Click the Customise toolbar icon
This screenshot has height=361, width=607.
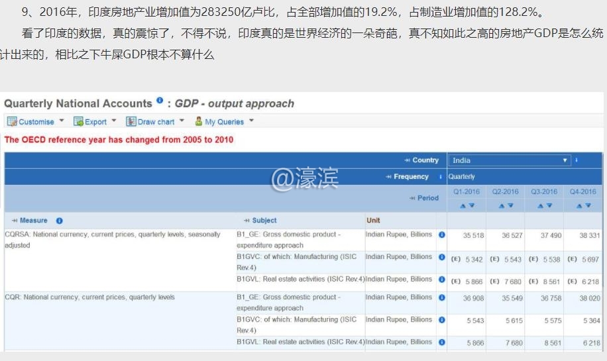[x=12, y=121]
